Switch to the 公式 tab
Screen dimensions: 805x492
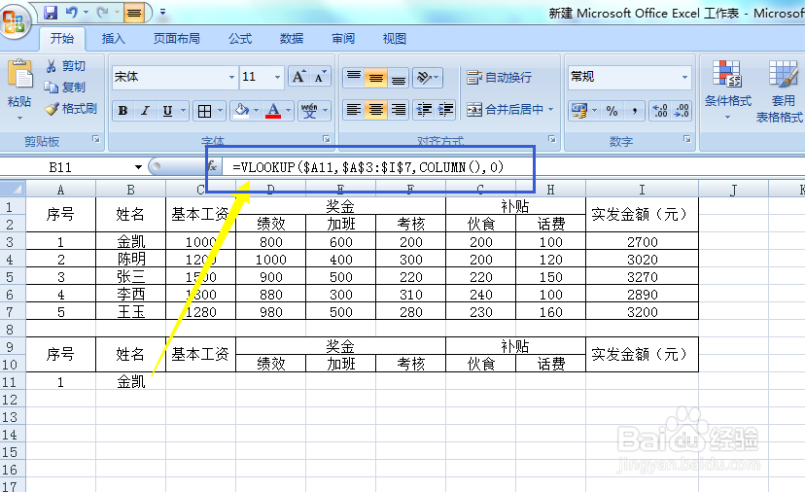(240, 39)
